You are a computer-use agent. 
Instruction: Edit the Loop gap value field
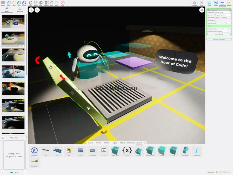228,23
